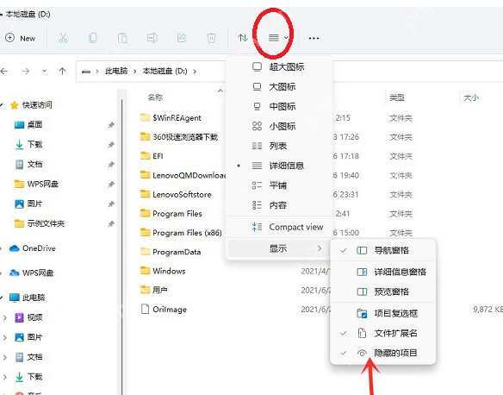Toggle Compact view
The image size is (503, 395).
[x=278, y=227]
